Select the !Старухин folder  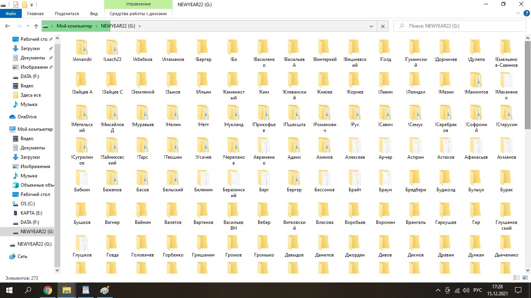pyautogui.click(x=507, y=116)
